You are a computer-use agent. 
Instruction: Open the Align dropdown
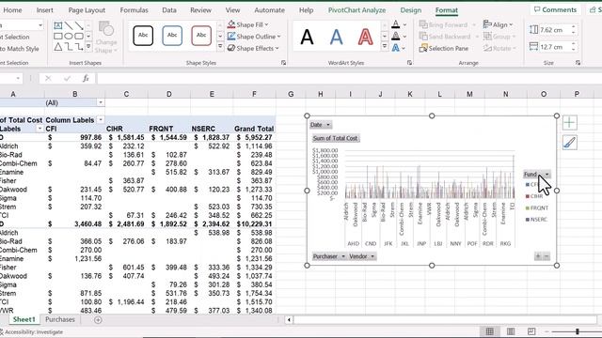[x=498, y=25]
